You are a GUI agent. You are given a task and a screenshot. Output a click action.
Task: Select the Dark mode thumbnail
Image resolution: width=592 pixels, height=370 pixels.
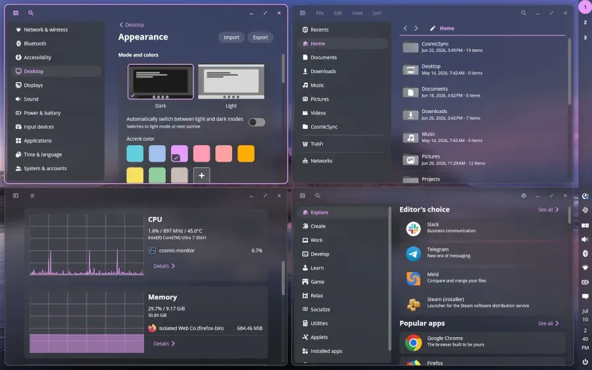pos(160,82)
